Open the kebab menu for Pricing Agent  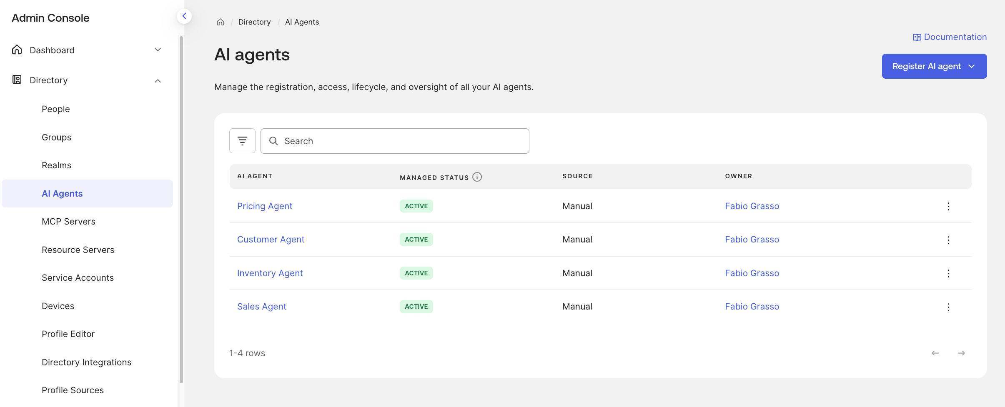[x=949, y=206]
